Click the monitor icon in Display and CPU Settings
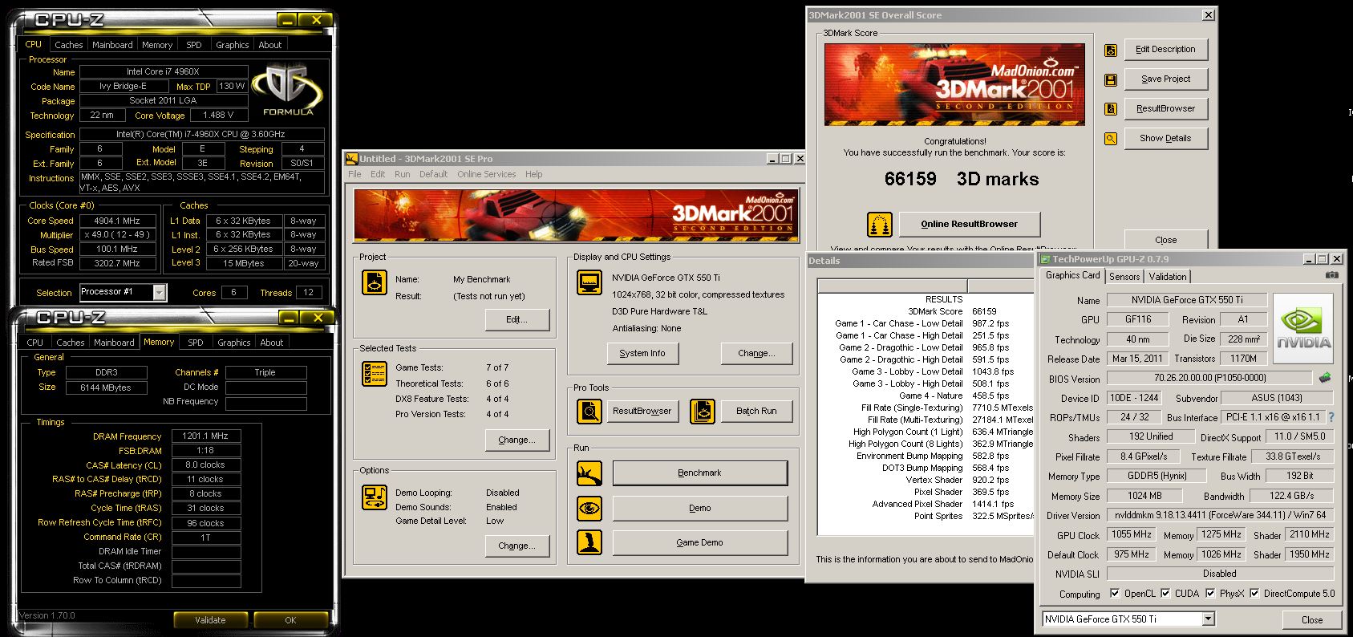 coord(589,282)
